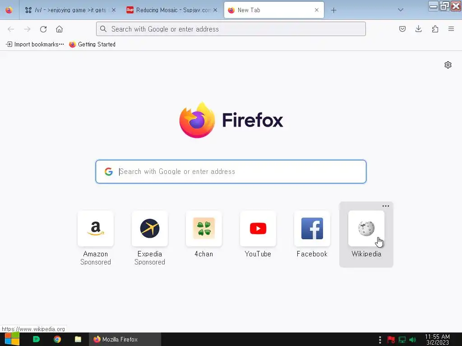This screenshot has height=346, width=462.
Task: Focus the toolbar address bar
Action: pyautogui.click(x=231, y=29)
